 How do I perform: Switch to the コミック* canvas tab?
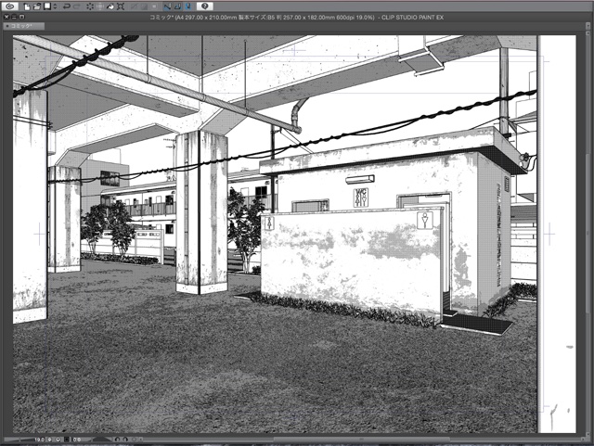coord(23,26)
